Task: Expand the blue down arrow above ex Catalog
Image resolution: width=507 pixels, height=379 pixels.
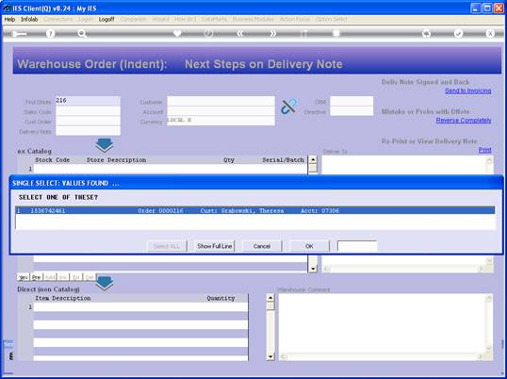Action: coord(104,145)
